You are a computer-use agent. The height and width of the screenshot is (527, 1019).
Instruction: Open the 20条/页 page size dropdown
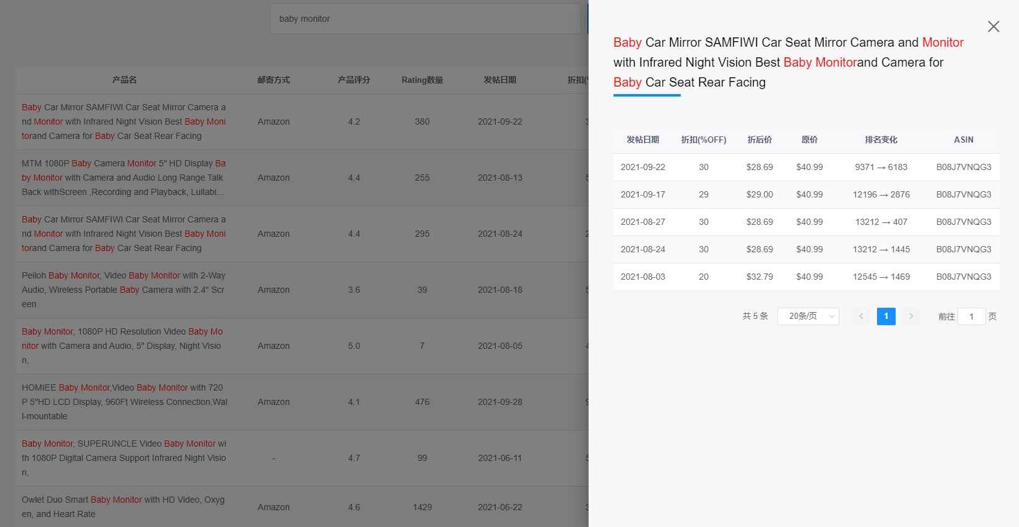click(x=808, y=316)
